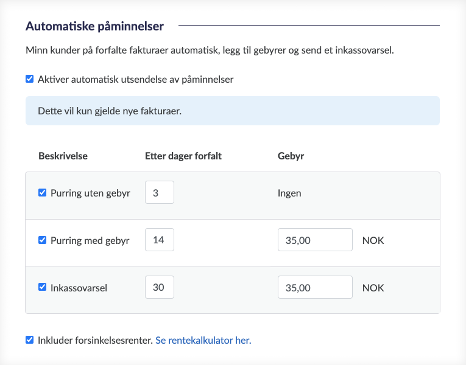Click the 'Gebyr' column header

[x=291, y=156]
